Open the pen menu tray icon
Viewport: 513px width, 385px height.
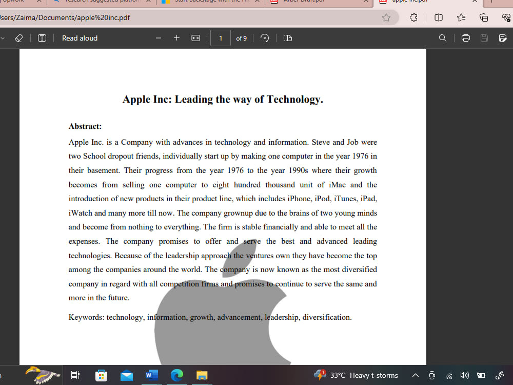tap(499, 375)
